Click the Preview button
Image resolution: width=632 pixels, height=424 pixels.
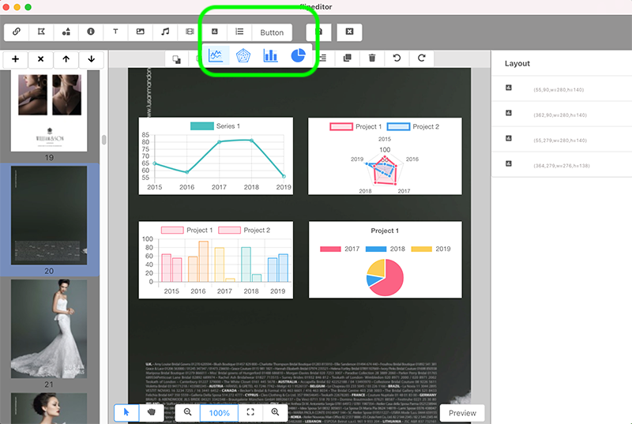462,413
